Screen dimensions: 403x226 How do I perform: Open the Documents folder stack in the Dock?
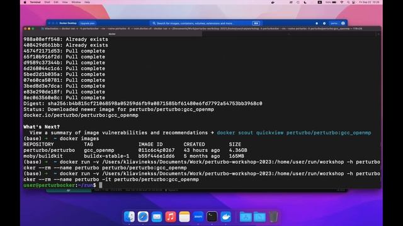pyautogui.click(x=259, y=217)
